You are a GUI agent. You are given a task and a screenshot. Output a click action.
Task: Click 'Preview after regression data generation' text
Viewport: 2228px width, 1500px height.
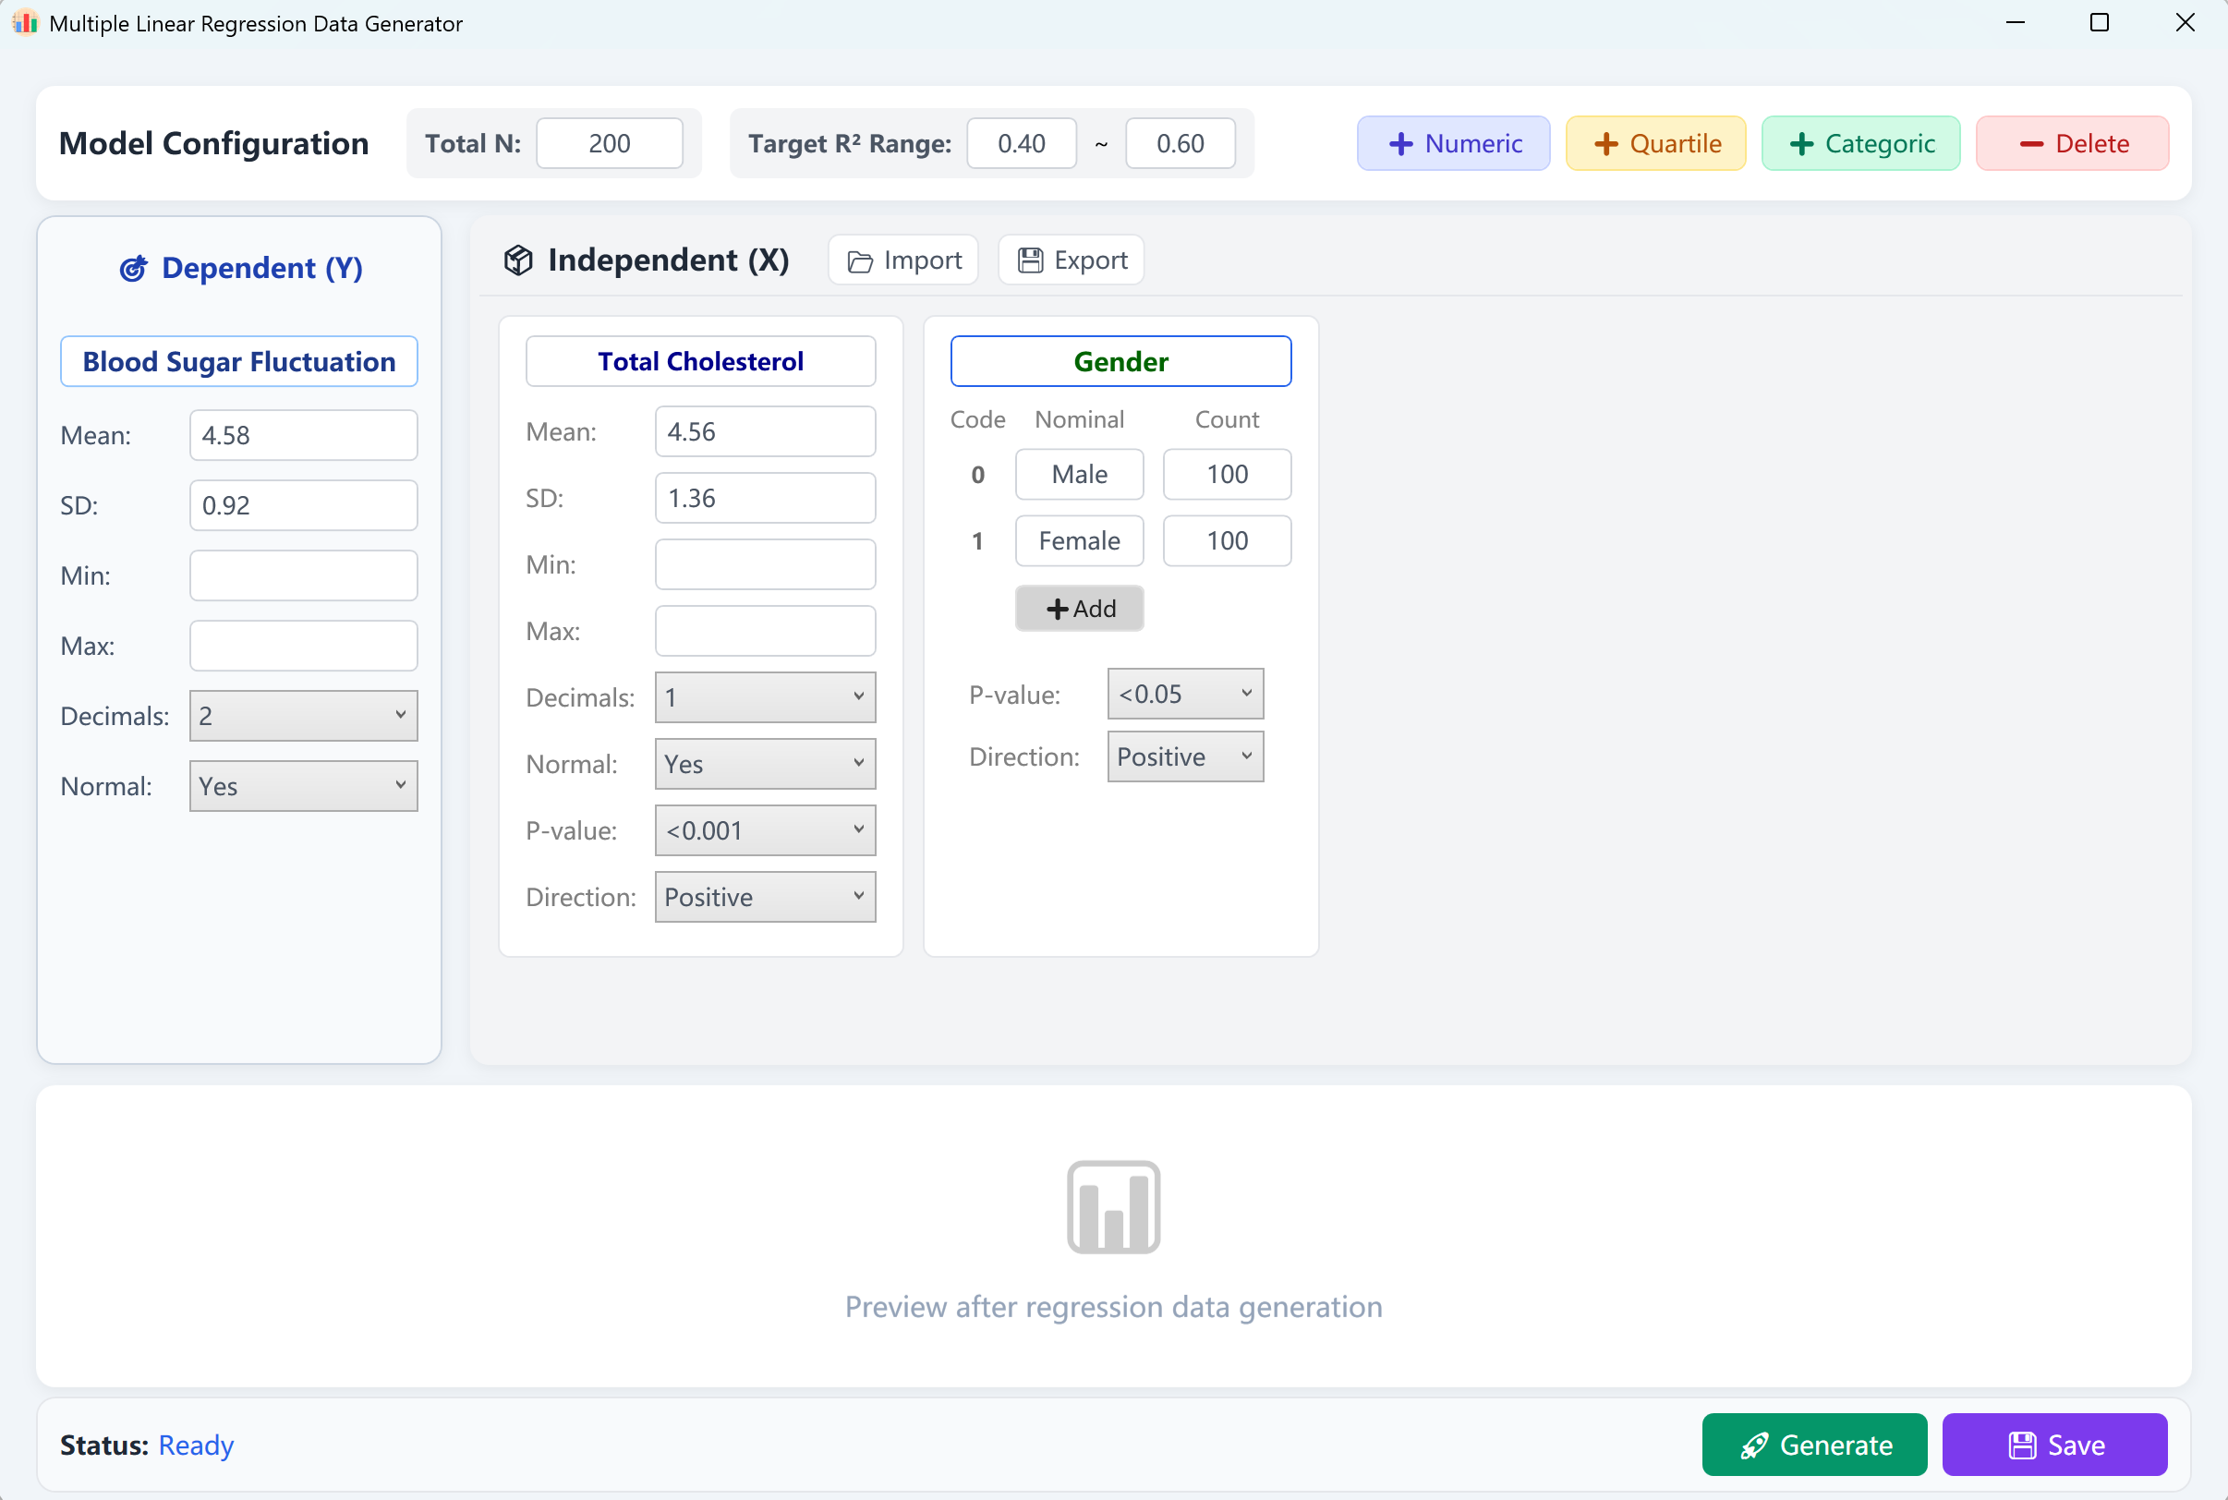1113,1307
